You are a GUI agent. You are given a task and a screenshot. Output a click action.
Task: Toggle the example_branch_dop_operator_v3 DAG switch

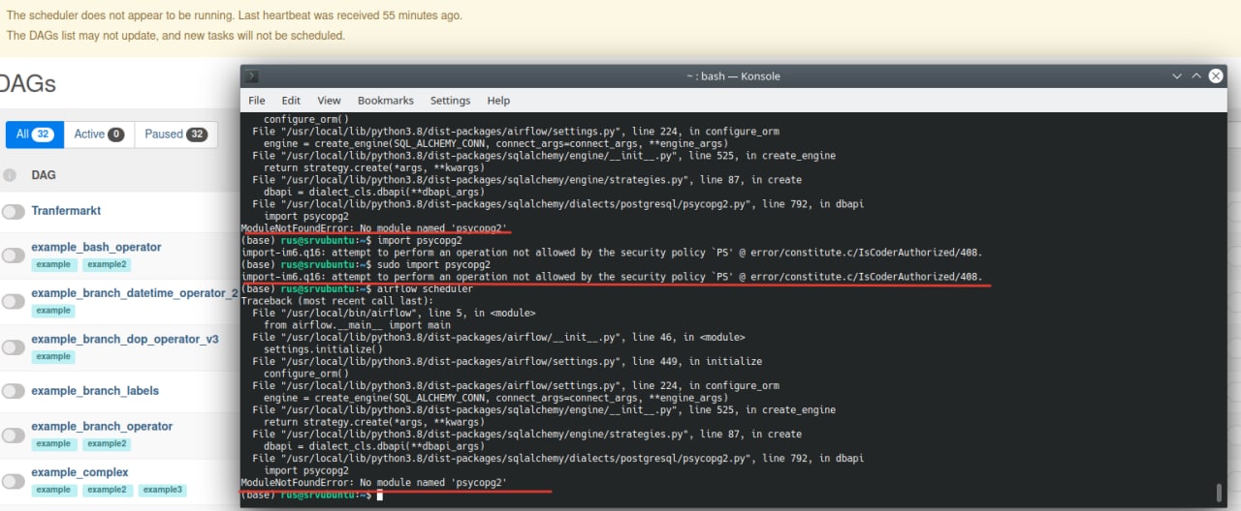pos(13,347)
